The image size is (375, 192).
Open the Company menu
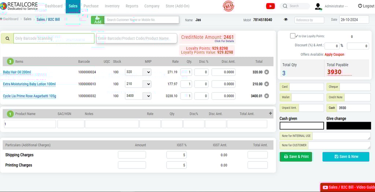(x=152, y=6)
